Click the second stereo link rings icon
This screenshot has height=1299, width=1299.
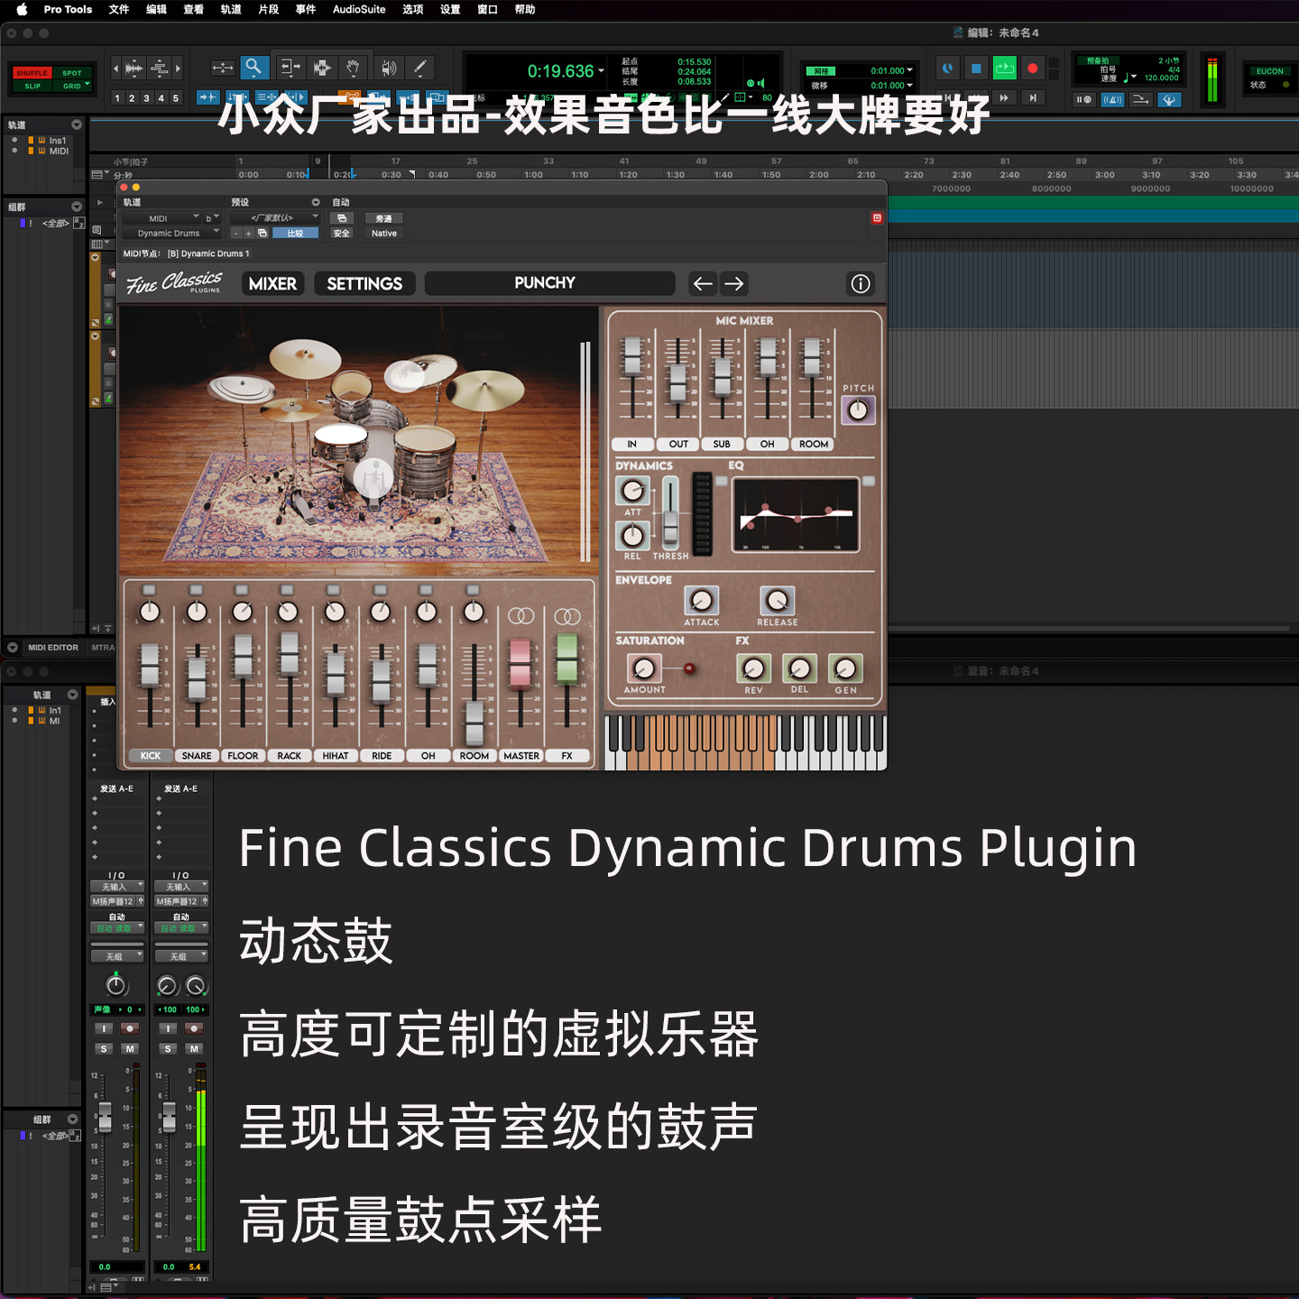pos(567,616)
